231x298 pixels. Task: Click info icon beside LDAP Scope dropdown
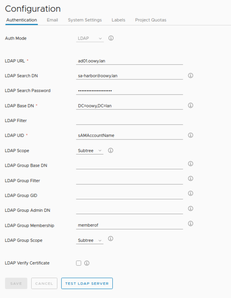[110, 150]
